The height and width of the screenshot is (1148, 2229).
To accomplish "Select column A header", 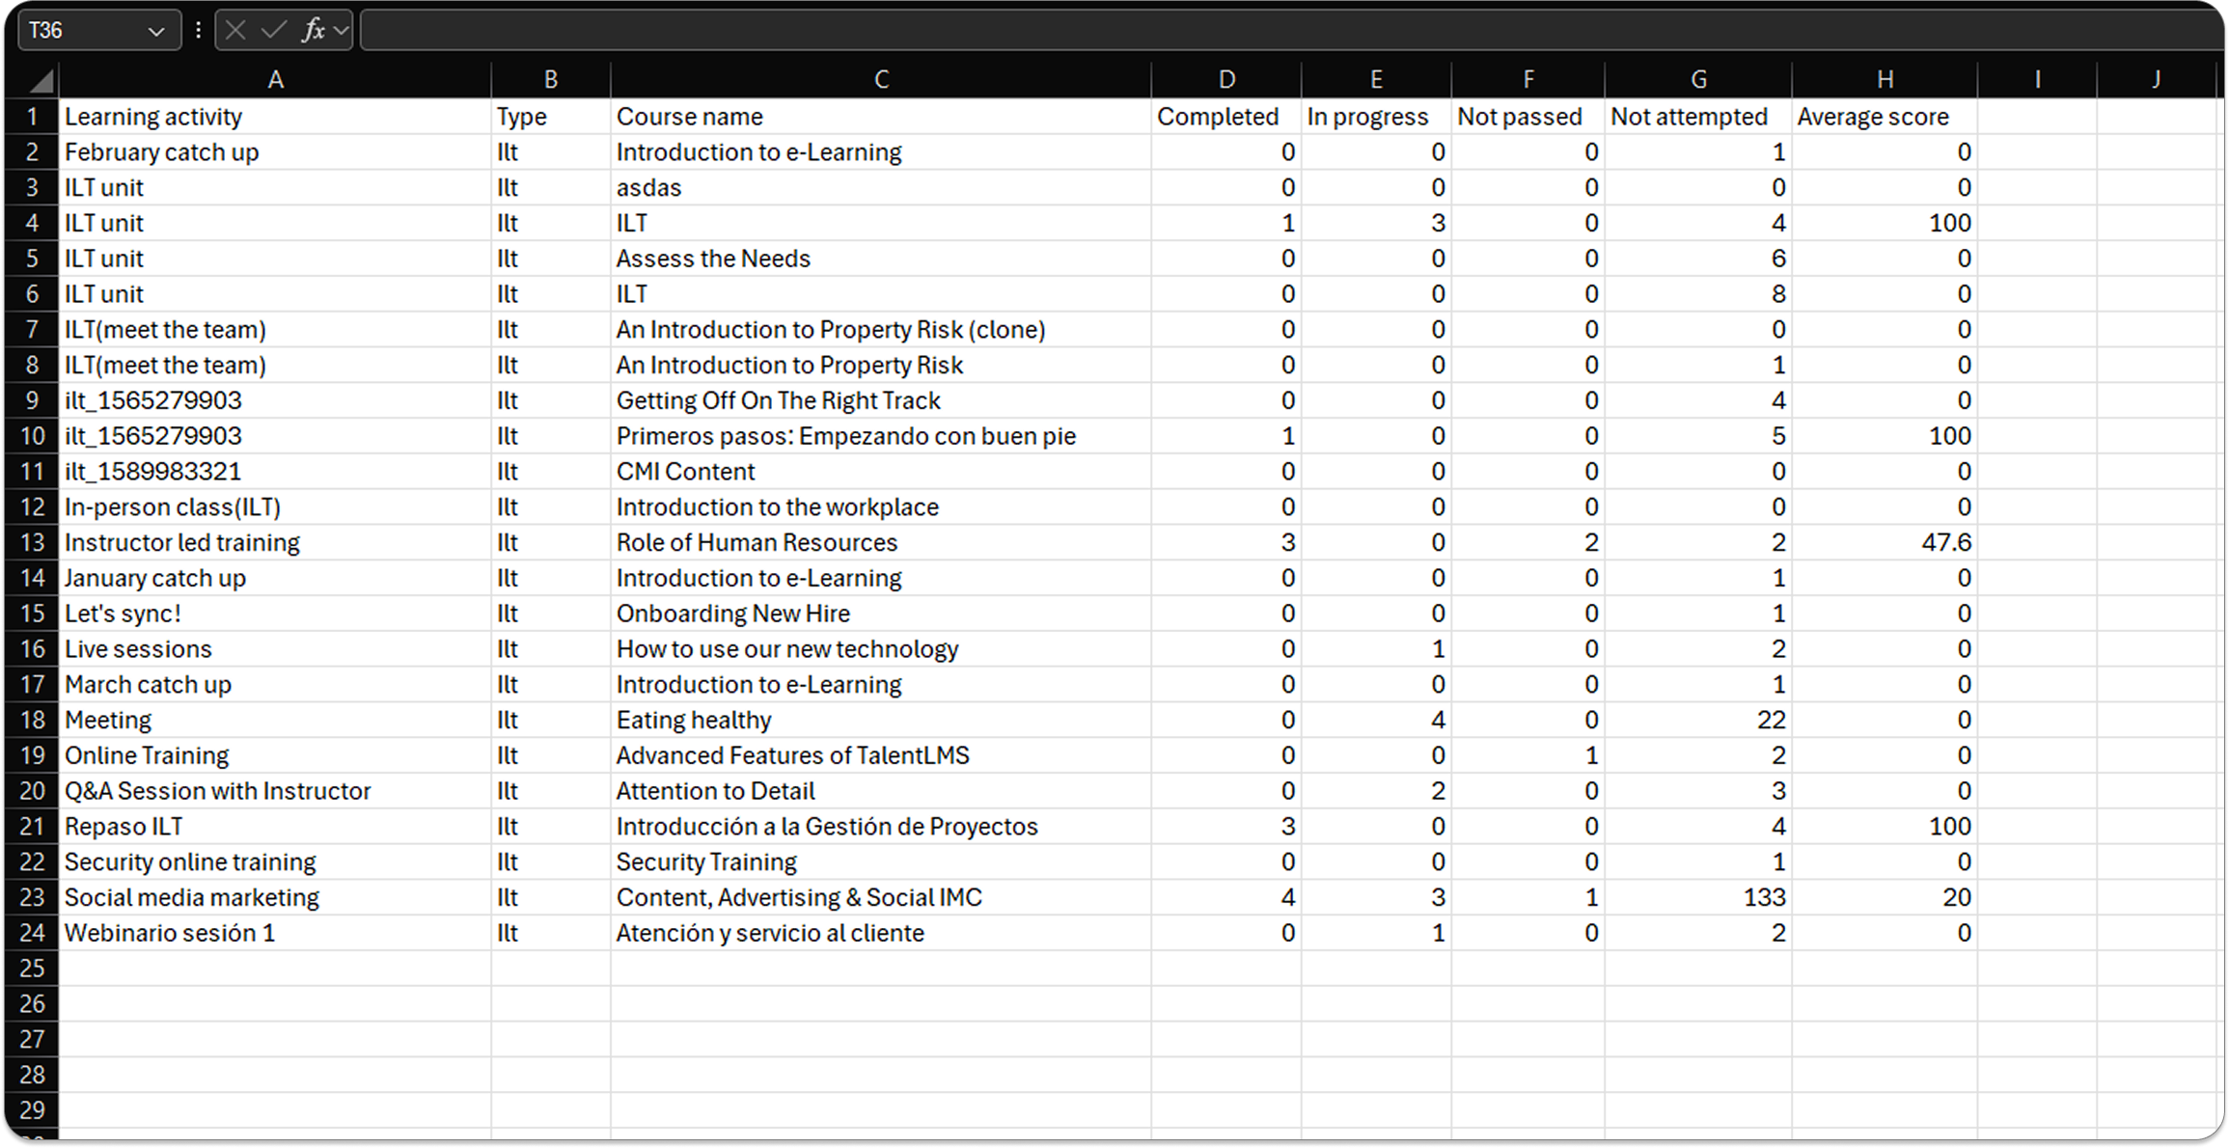I will [275, 80].
